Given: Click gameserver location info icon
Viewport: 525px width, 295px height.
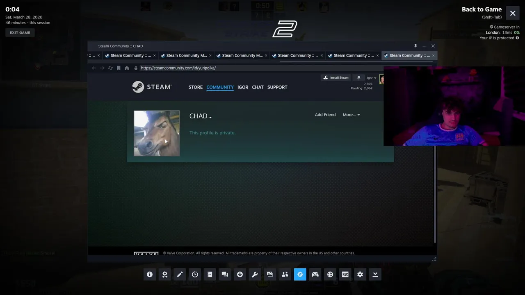Looking at the screenshot, I should pos(492,27).
